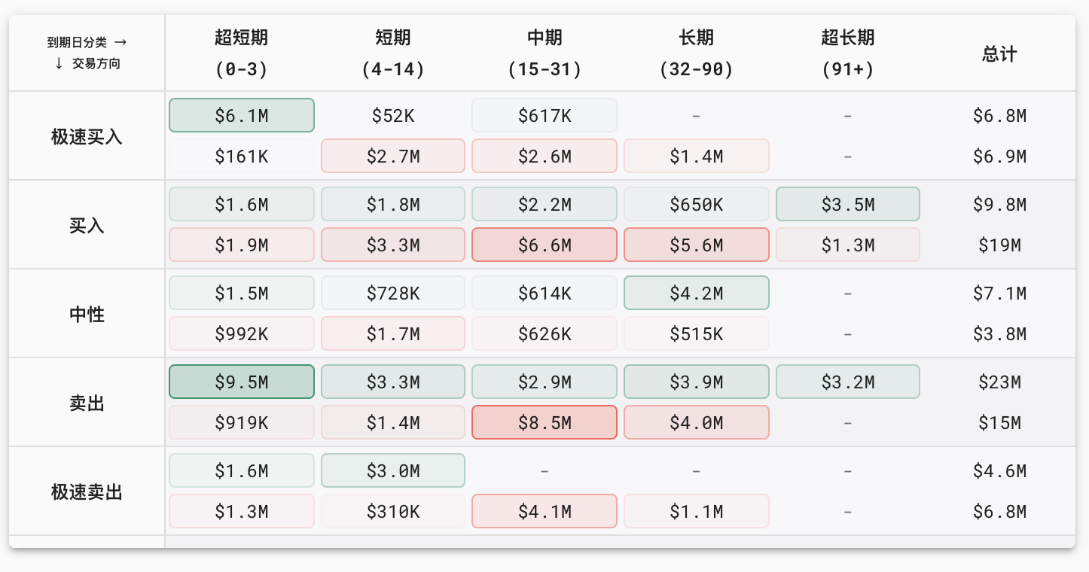This screenshot has height=572, width=1089.
Task: Click the red $6.6M cell
Action: 544,245
